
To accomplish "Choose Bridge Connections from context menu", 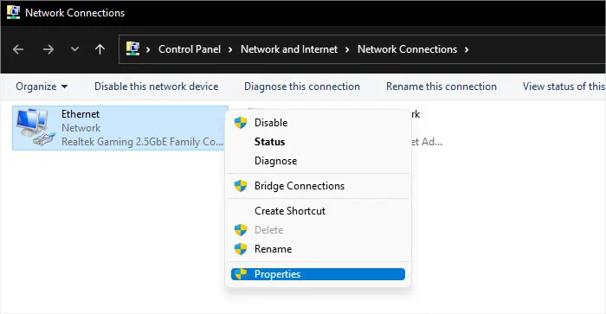I will 318,186.
